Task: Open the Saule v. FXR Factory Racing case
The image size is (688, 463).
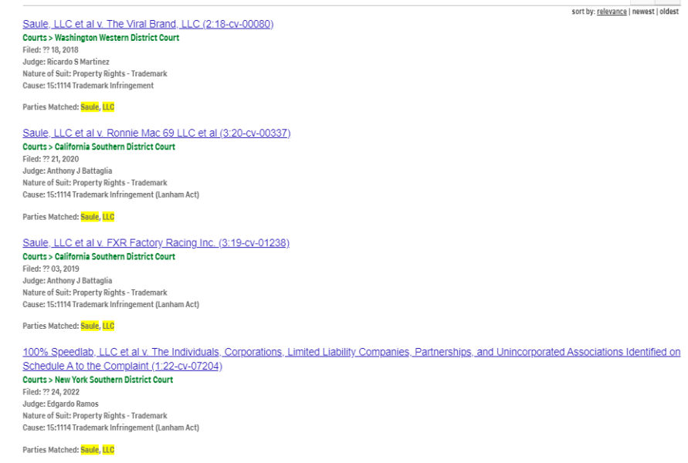Action: click(x=156, y=243)
